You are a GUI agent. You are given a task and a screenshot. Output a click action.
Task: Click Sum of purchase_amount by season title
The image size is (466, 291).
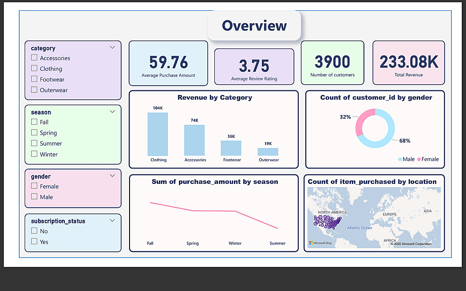[214, 182]
